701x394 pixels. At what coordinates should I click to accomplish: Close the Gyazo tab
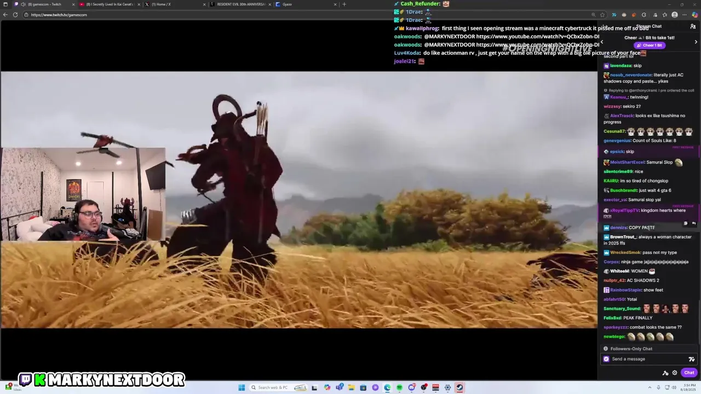tap(335, 4)
